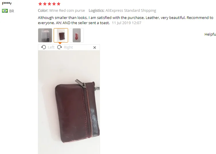Click the rotate left arrow icon
Image resolution: width=216 pixels, height=154 pixels.
pos(44,47)
